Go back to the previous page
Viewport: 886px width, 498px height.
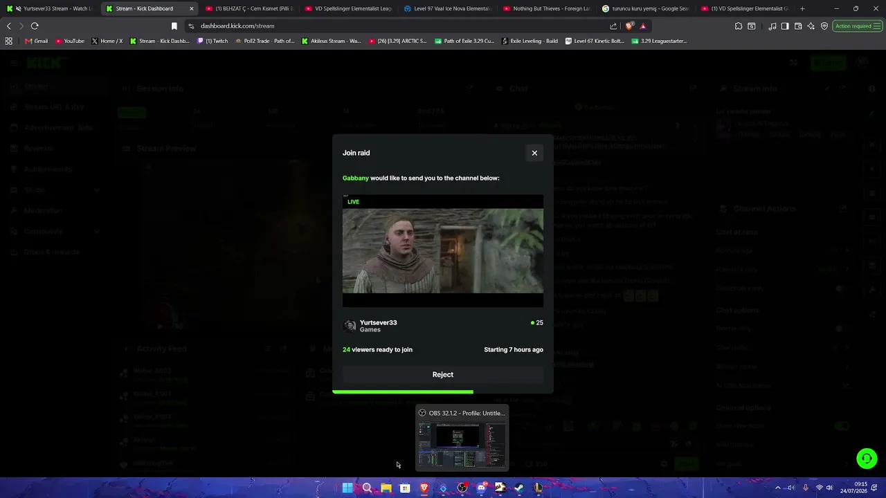[x=9, y=26]
